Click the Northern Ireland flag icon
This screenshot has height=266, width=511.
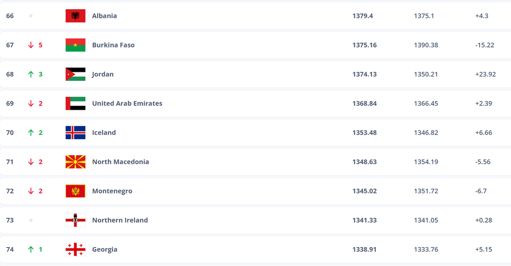pyautogui.click(x=75, y=220)
